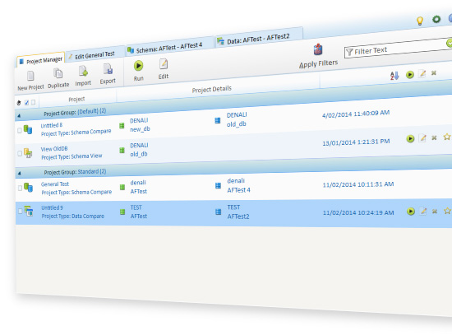Click the date 11/02/2014 10:24:19 AM
The image size is (452, 335).
[x=358, y=212]
